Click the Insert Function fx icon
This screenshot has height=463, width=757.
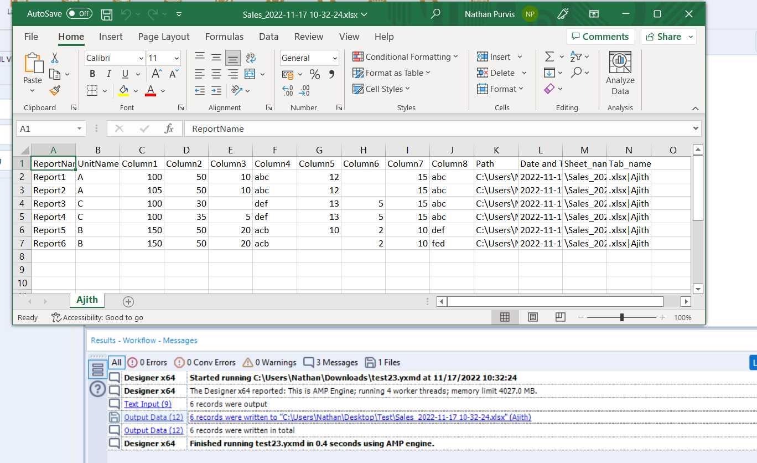169,128
